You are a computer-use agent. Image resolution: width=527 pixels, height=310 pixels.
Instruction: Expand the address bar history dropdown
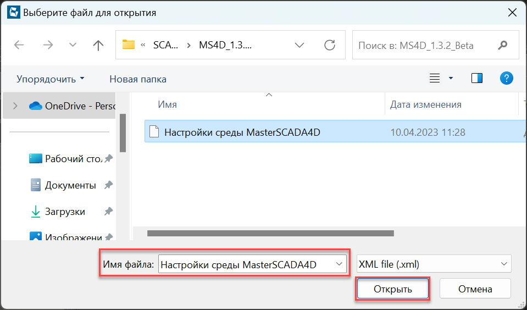pos(299,45)
